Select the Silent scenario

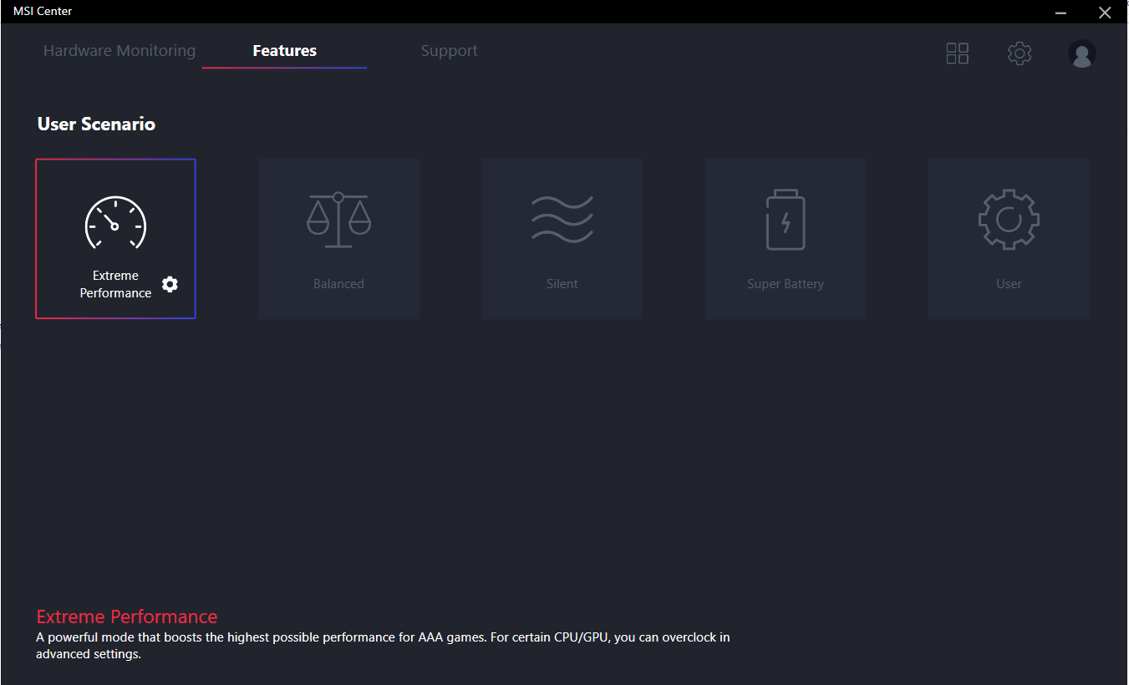click(x=562, y=239)
